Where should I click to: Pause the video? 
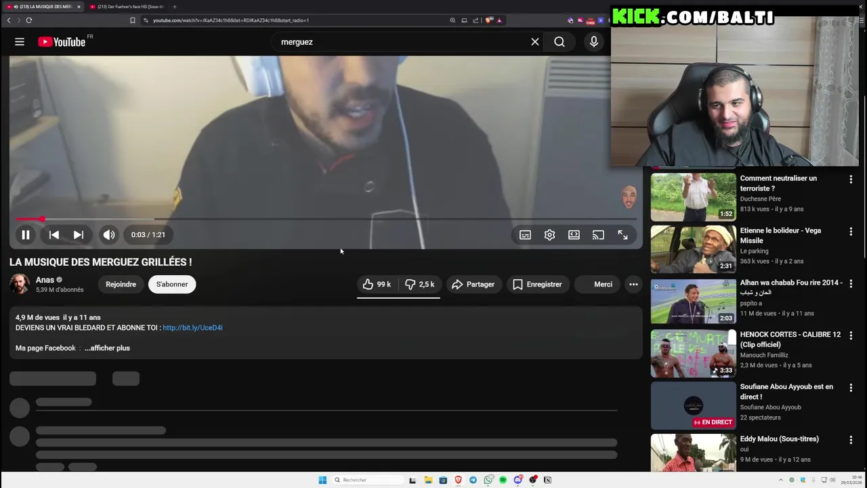[26, 235]
